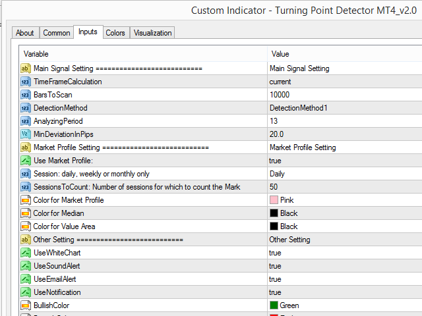Click the Market Profile Setting string icon
This screenshot has width=422, height=316.
click(26, 147)
